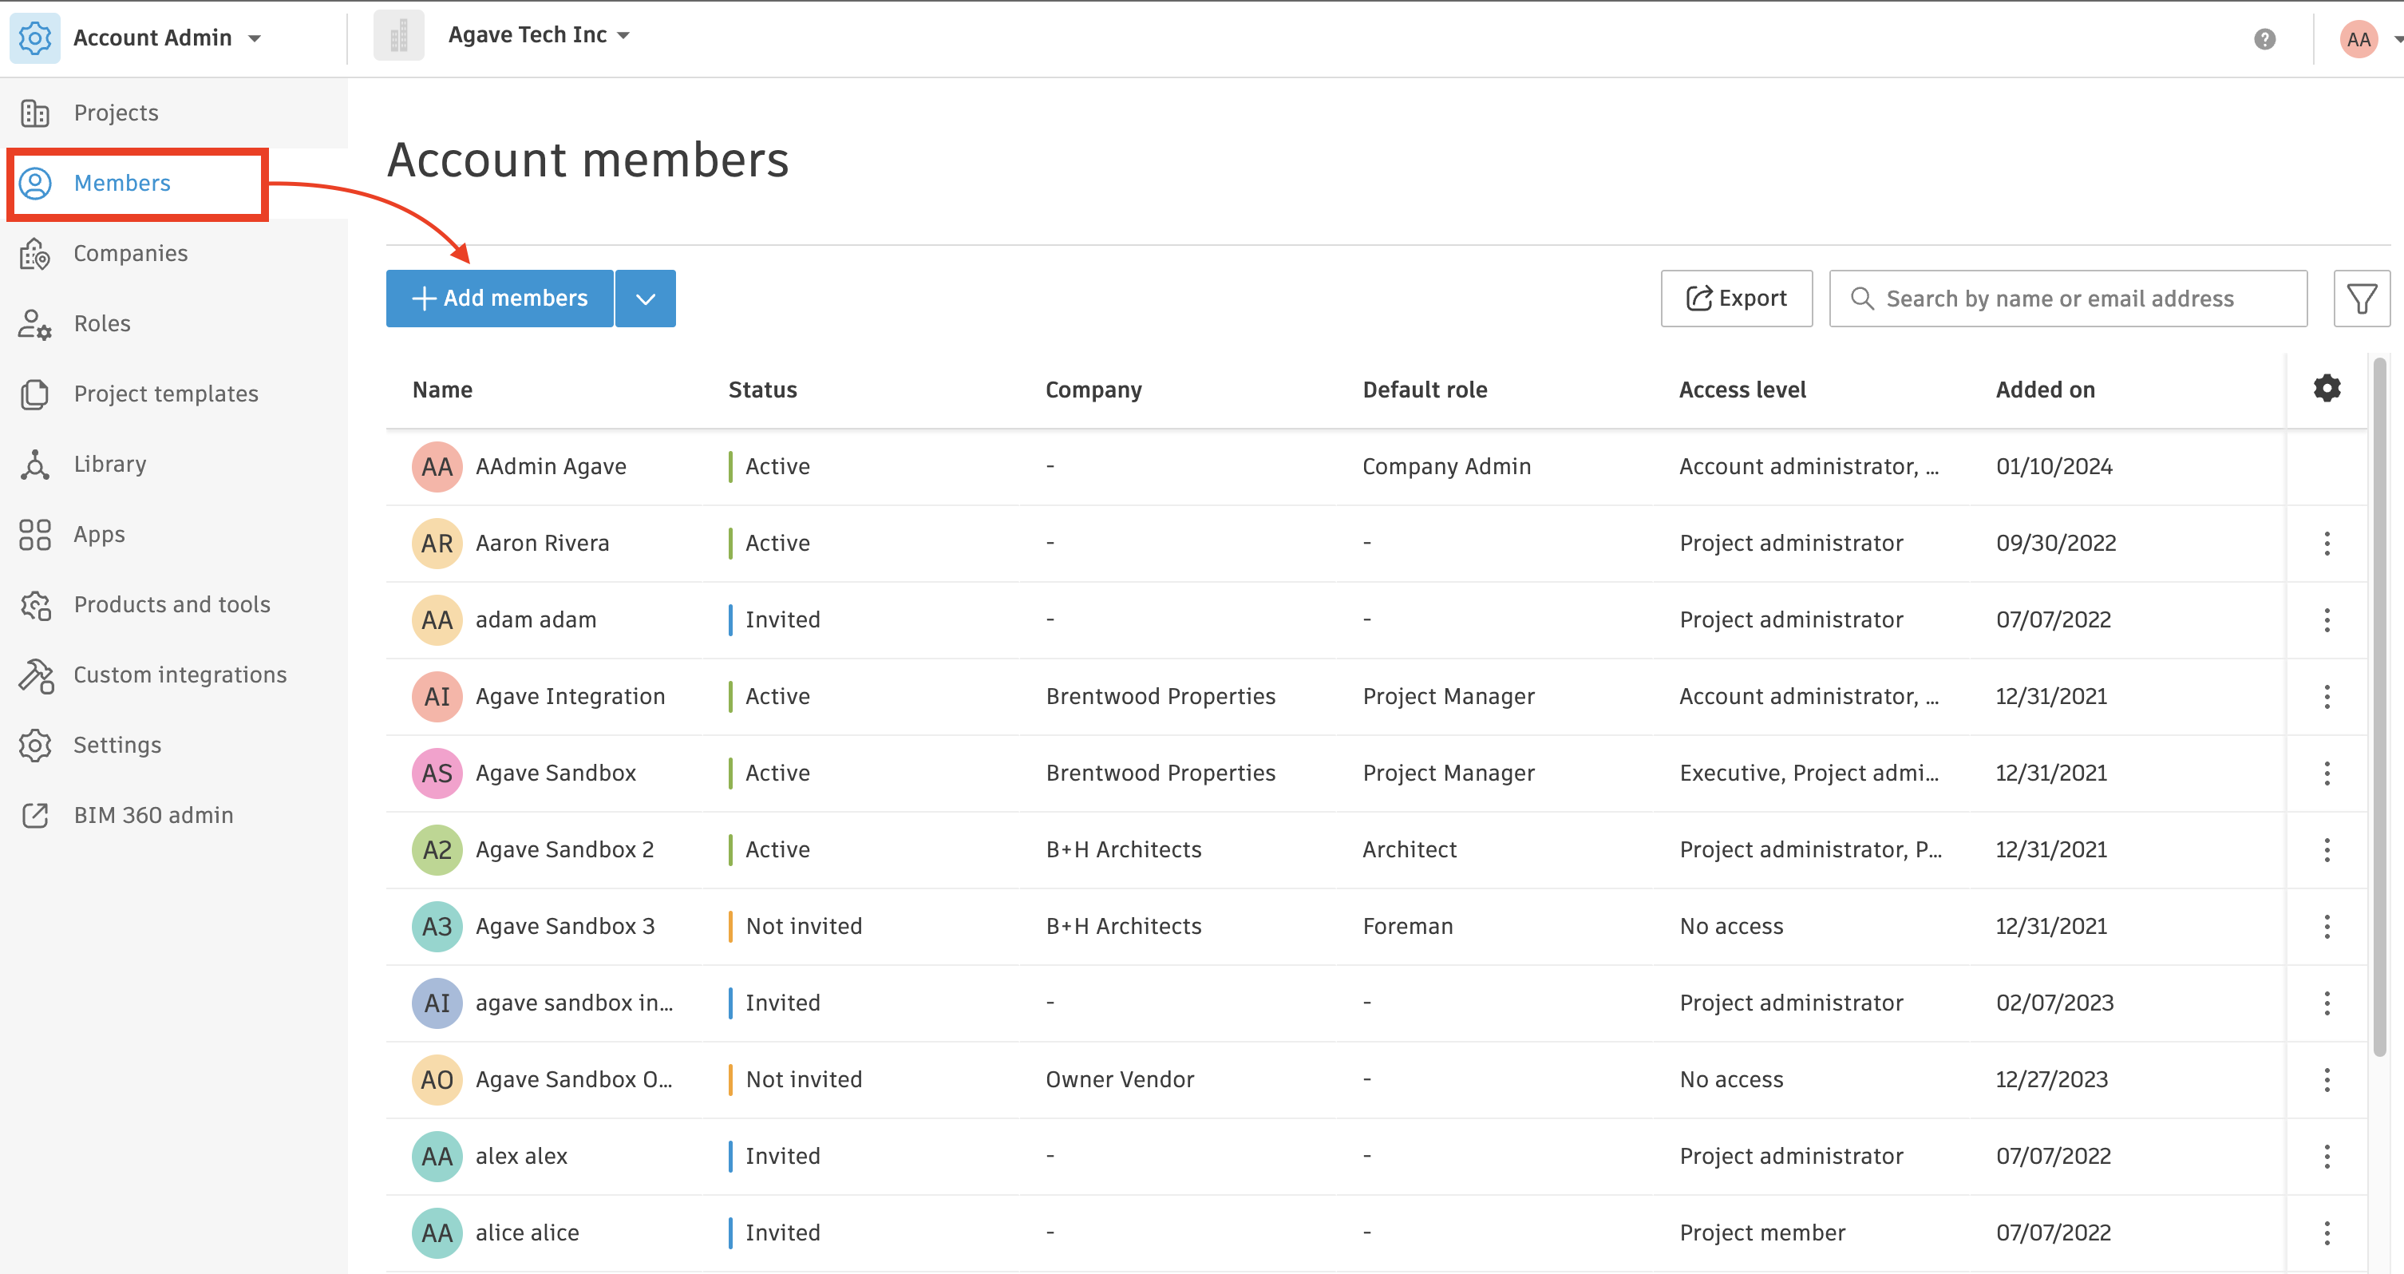2404x1274 pixels.
Task: Click the Products and tools icon
Action: (34, 605)
